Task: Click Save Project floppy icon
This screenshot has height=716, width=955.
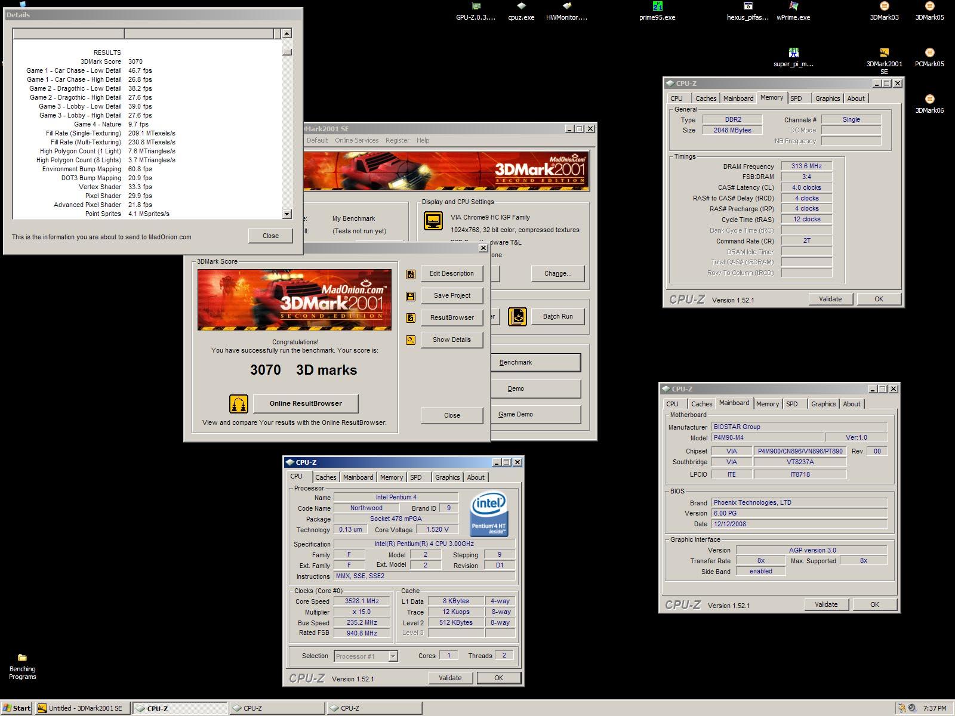Action: pyautogui.click(x=411, y=296)
